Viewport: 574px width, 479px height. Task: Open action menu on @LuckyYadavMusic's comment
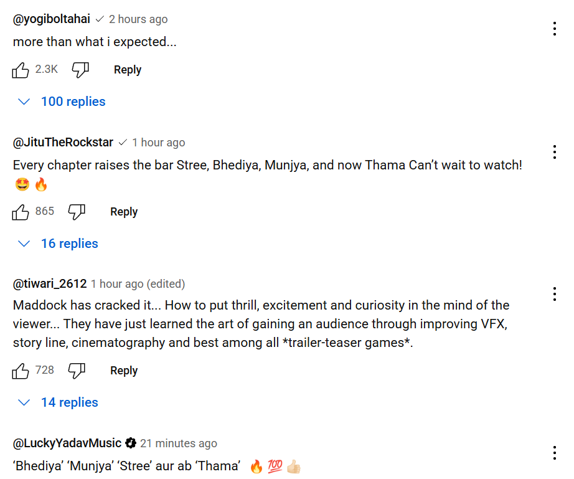(555, 453)
